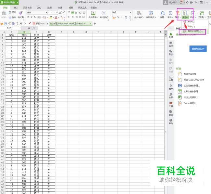Click the 查看最近打开 blue button
211x194 pixels.
pyautogui.click(x=198, y=49)
